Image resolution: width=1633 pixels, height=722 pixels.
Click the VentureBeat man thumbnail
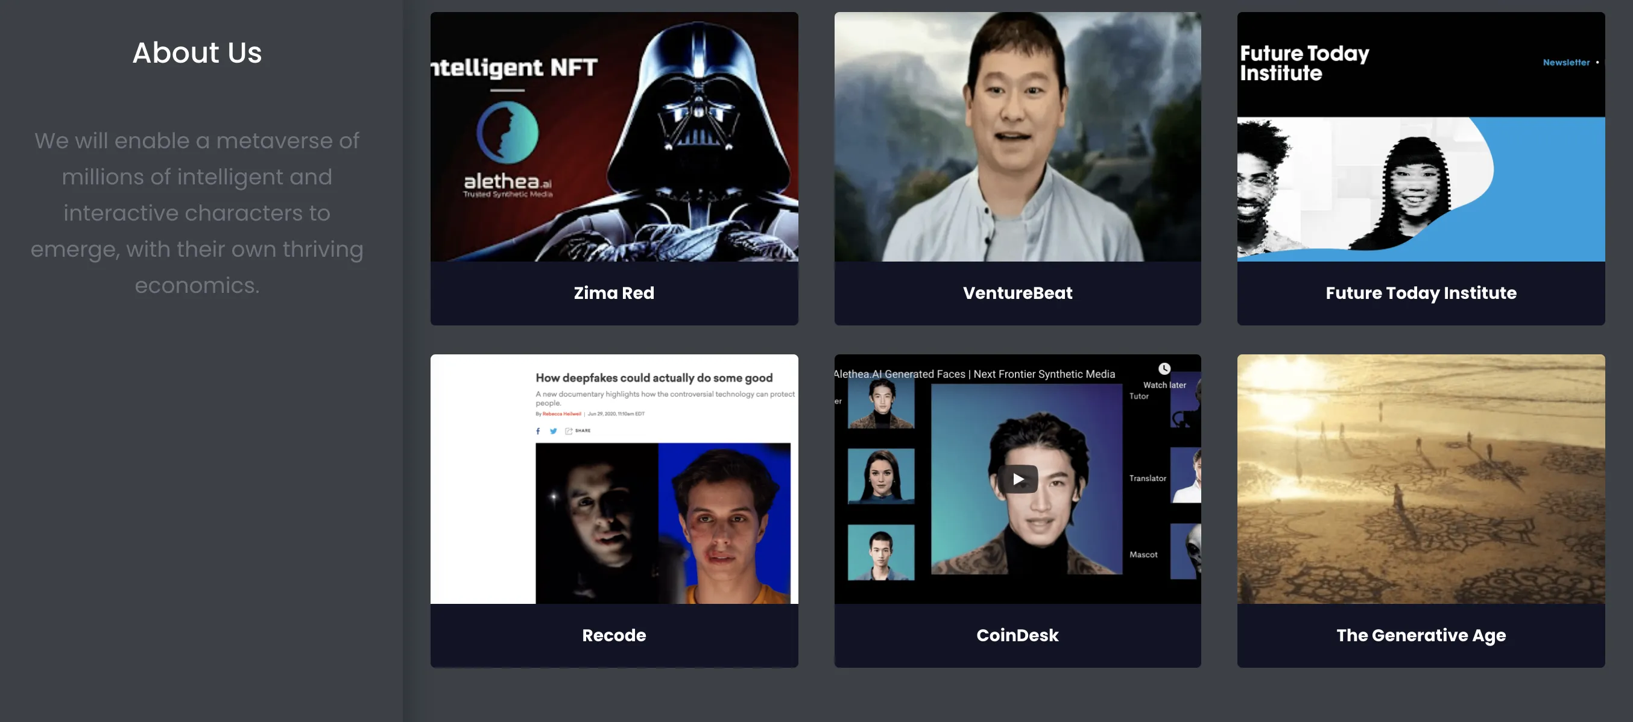pyautogui.click(x=1017, y=136)
